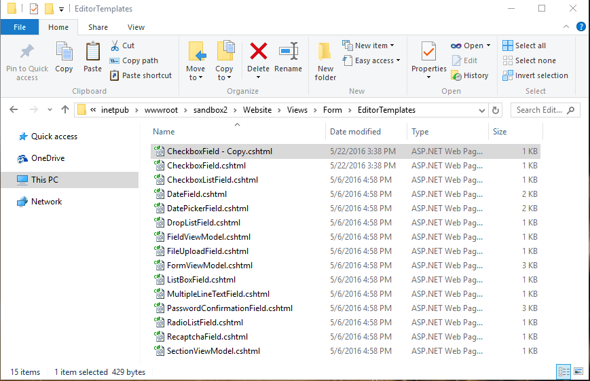Open the File menu tab
This screenshot has width=590, height=381.
point(20,27)
